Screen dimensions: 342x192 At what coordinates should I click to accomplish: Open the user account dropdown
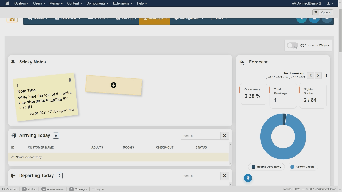pos(330,3)
